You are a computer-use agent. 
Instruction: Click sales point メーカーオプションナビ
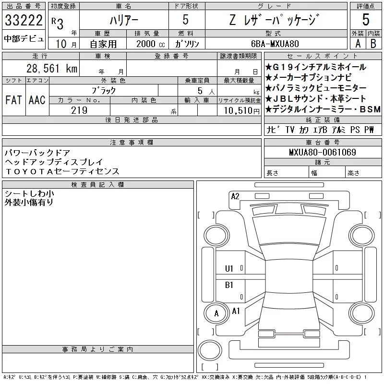pos(309,77)
